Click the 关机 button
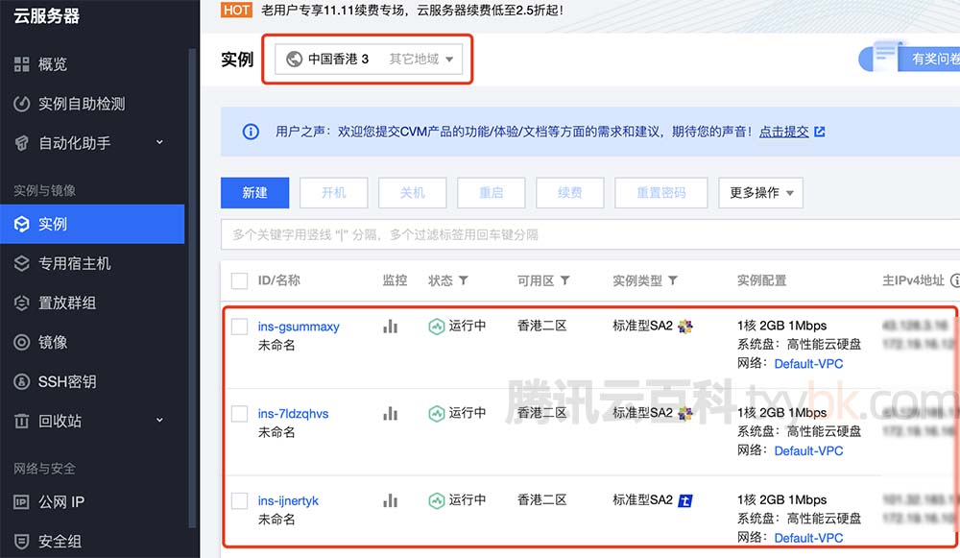Viewport: 960px width, 558px height. pos(413,193)
